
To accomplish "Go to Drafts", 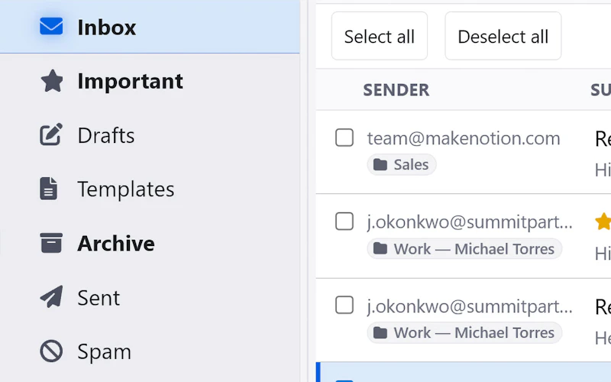I will click(150, 135).
